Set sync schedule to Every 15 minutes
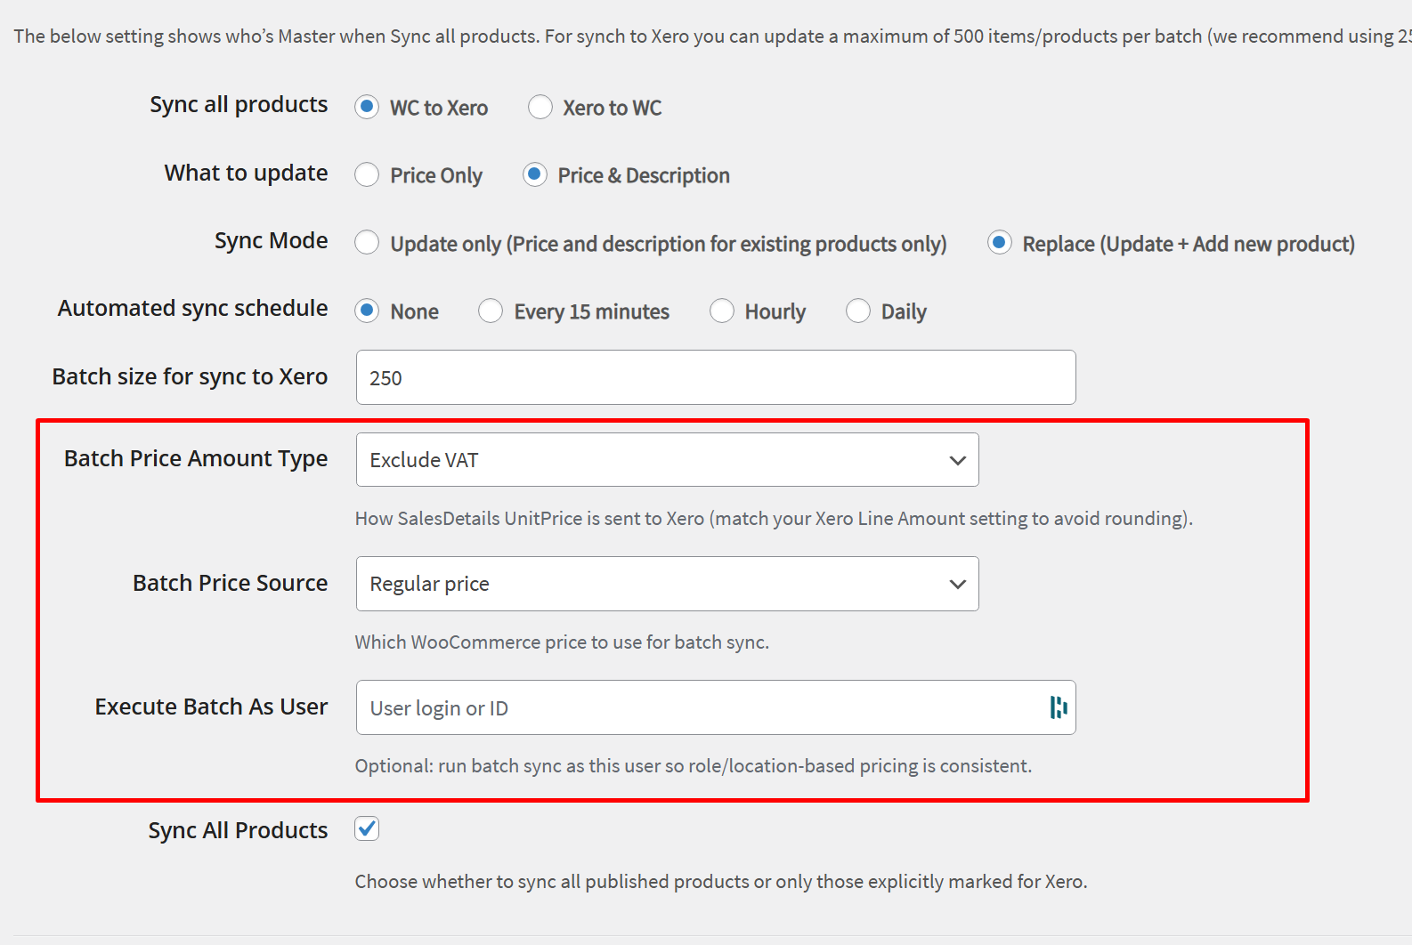This screenshot has height=945, width=1412. coord(491,311)
